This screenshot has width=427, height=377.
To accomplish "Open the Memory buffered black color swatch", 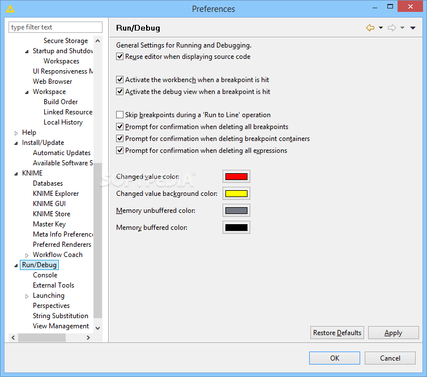I will point(236,228).
